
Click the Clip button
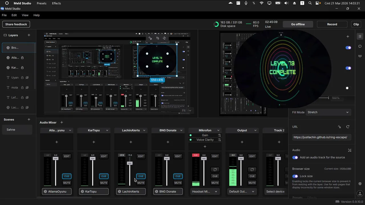356,24
